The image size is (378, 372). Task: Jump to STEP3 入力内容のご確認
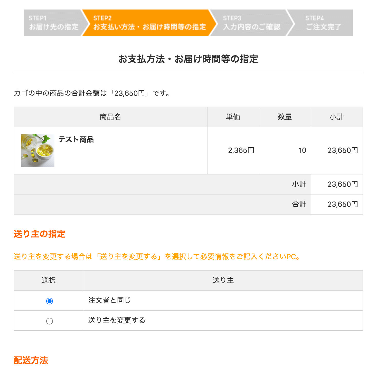coord(251,23)
